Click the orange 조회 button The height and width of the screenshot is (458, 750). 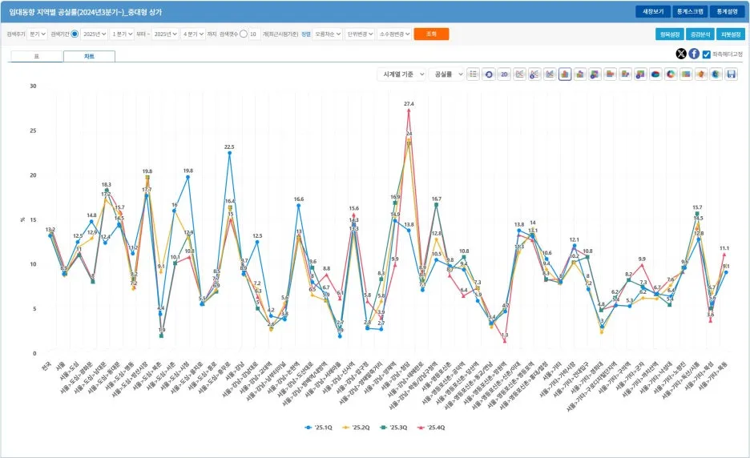(x=431, y=34)
